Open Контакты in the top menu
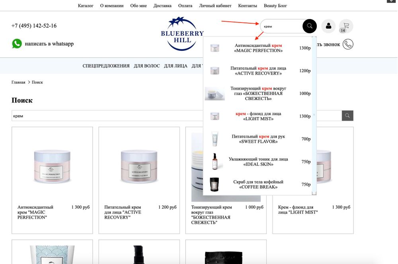 pyautogui.click(x=248, y=6)
